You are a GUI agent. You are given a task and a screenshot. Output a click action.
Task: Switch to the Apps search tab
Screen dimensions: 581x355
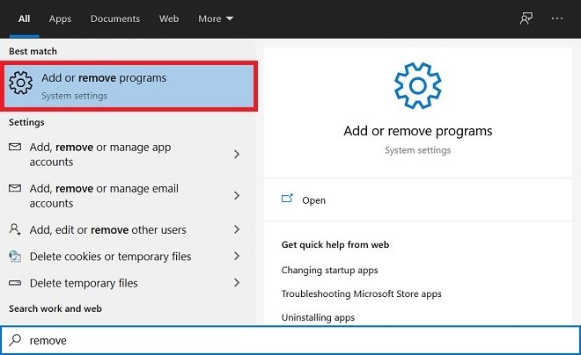(60, 18)
